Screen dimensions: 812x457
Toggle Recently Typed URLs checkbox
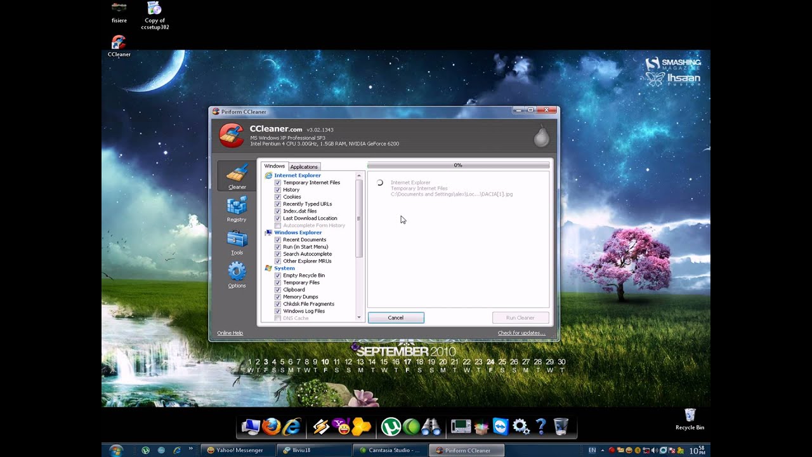(278, 204)
